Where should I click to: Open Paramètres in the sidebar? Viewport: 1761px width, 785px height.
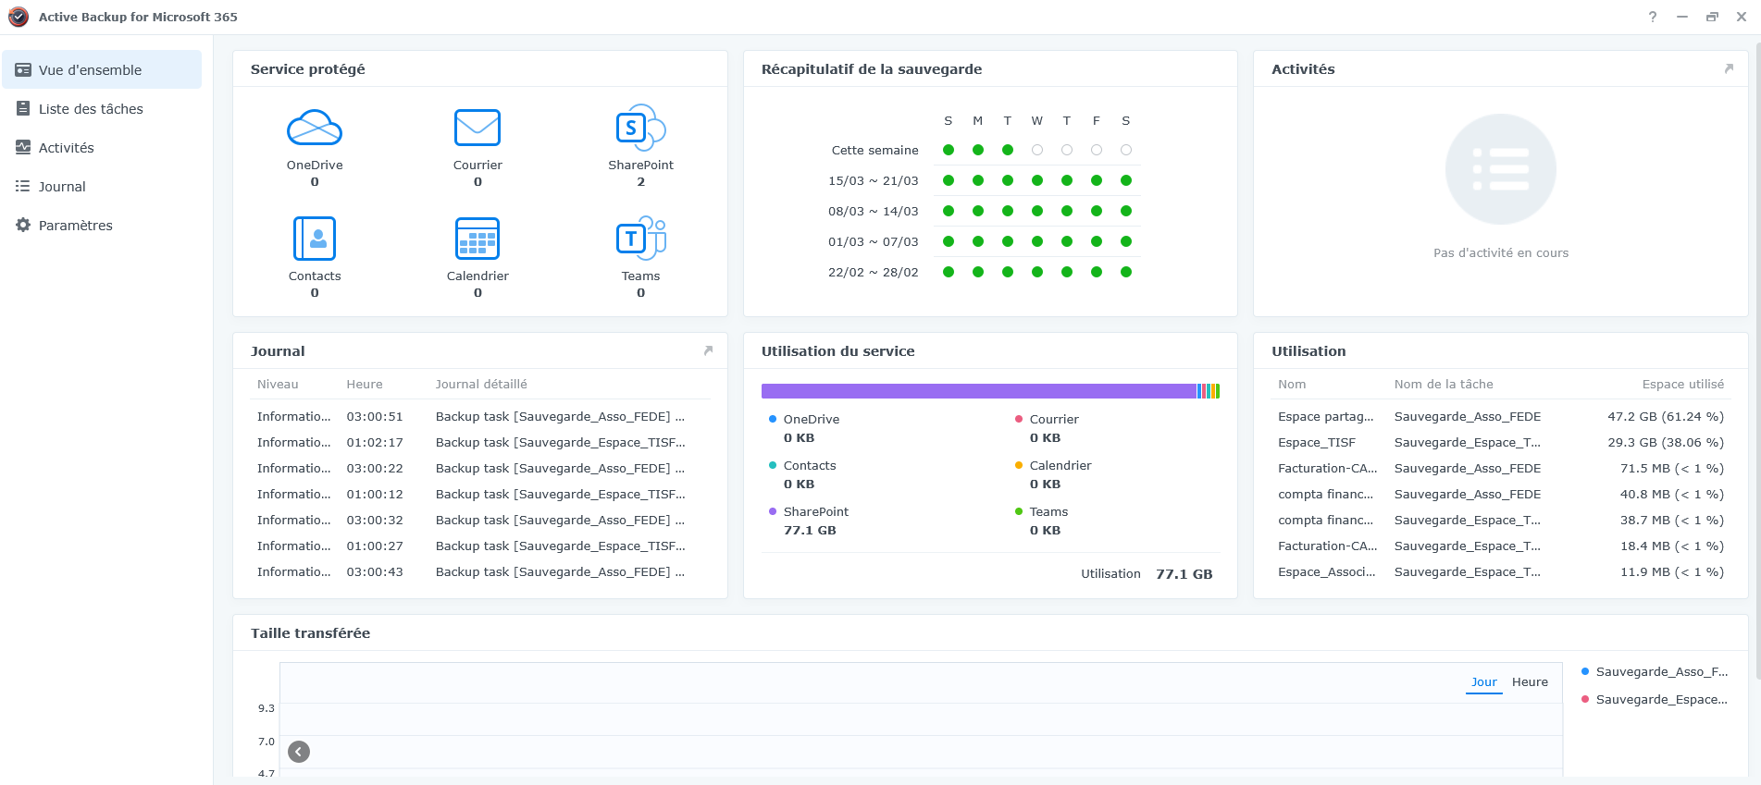click(102, 226)
